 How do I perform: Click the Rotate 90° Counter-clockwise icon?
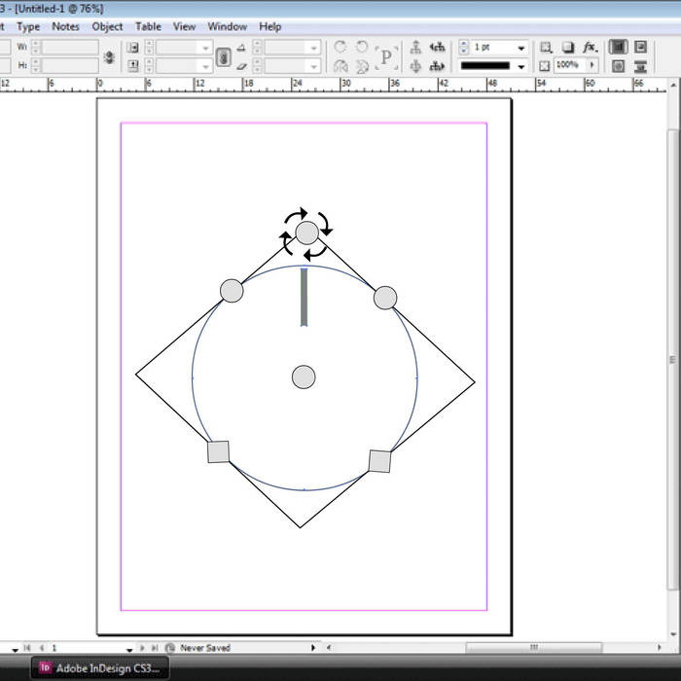(x=362, y=48)
